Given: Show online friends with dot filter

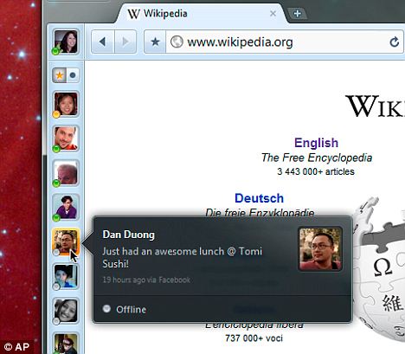Looking at the screenshot, I should coord(73,75).
